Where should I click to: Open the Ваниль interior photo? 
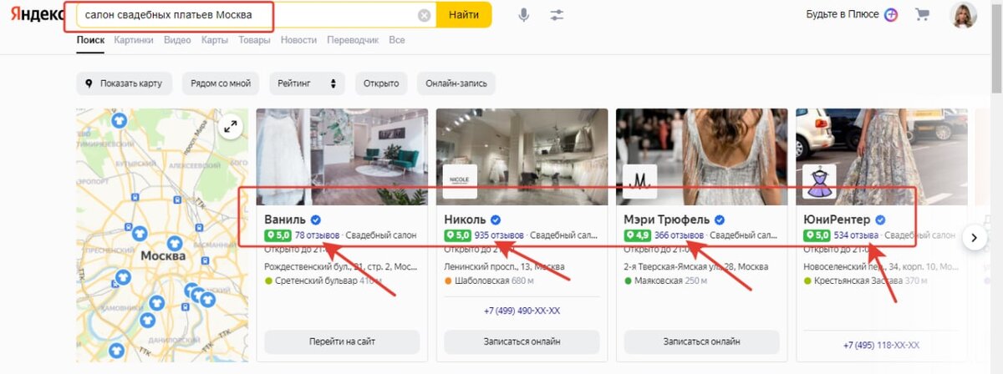pyautogui.click(x=342, y=156)
